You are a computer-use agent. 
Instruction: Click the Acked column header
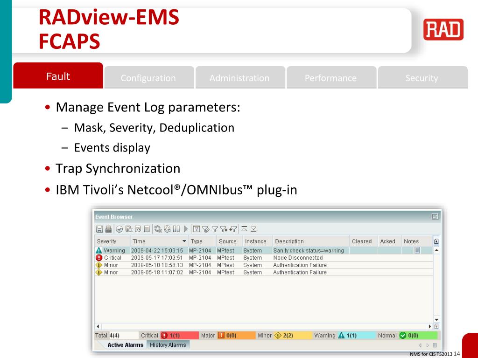tap(389, 241)
